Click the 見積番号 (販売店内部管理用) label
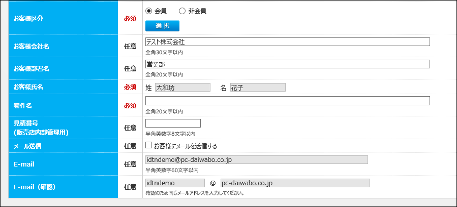The height and width of the screenshot is (207, 457). click(41, 128)
